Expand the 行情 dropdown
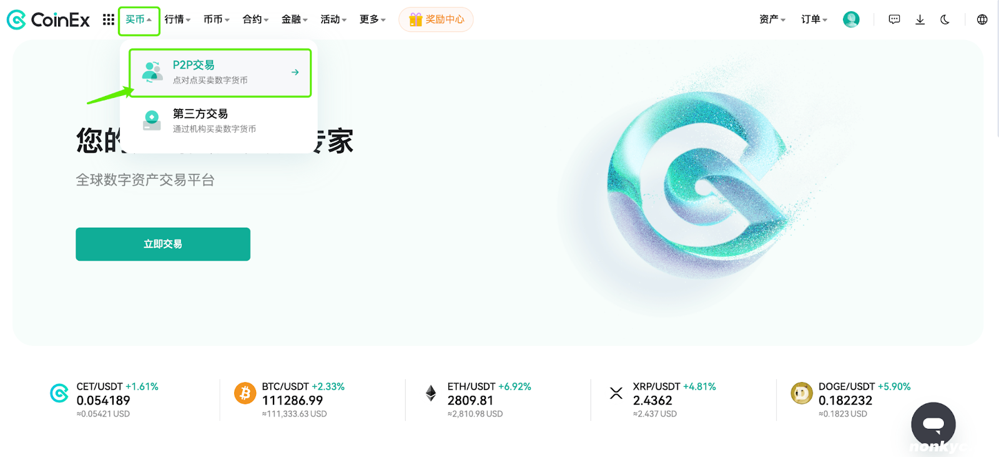Viewport: 999px width, 457px height. 177,20
